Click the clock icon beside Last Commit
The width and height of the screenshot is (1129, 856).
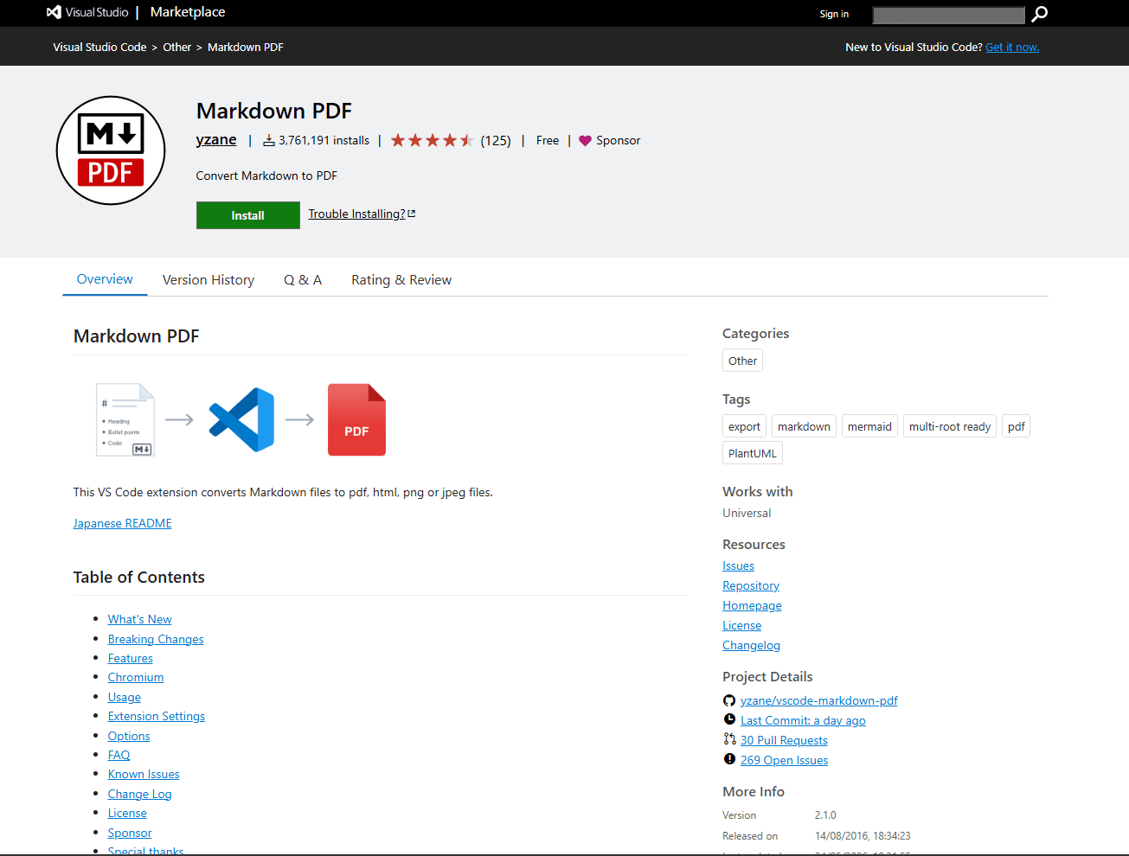pos(729,719)
